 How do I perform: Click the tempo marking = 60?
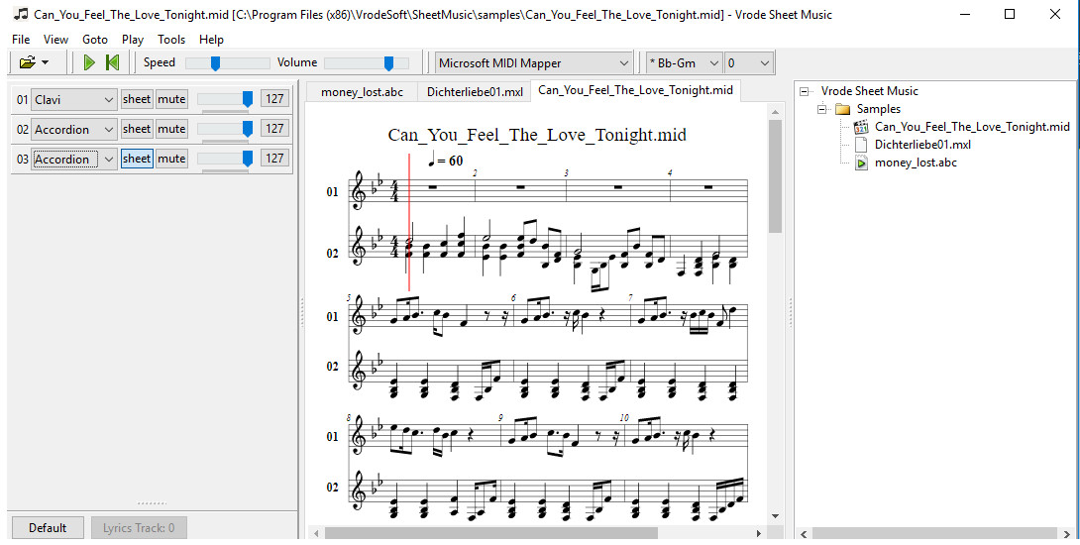(446, 161)
